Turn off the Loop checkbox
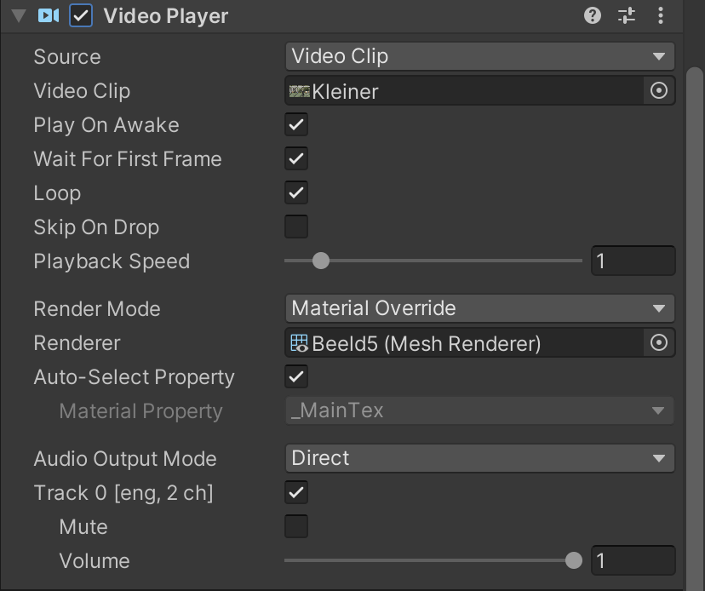 [x=296, y=193]
